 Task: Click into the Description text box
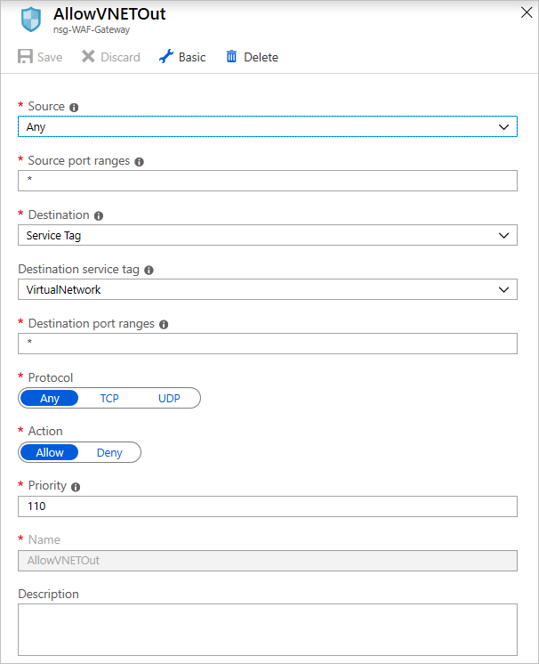[x=267, y=629]
